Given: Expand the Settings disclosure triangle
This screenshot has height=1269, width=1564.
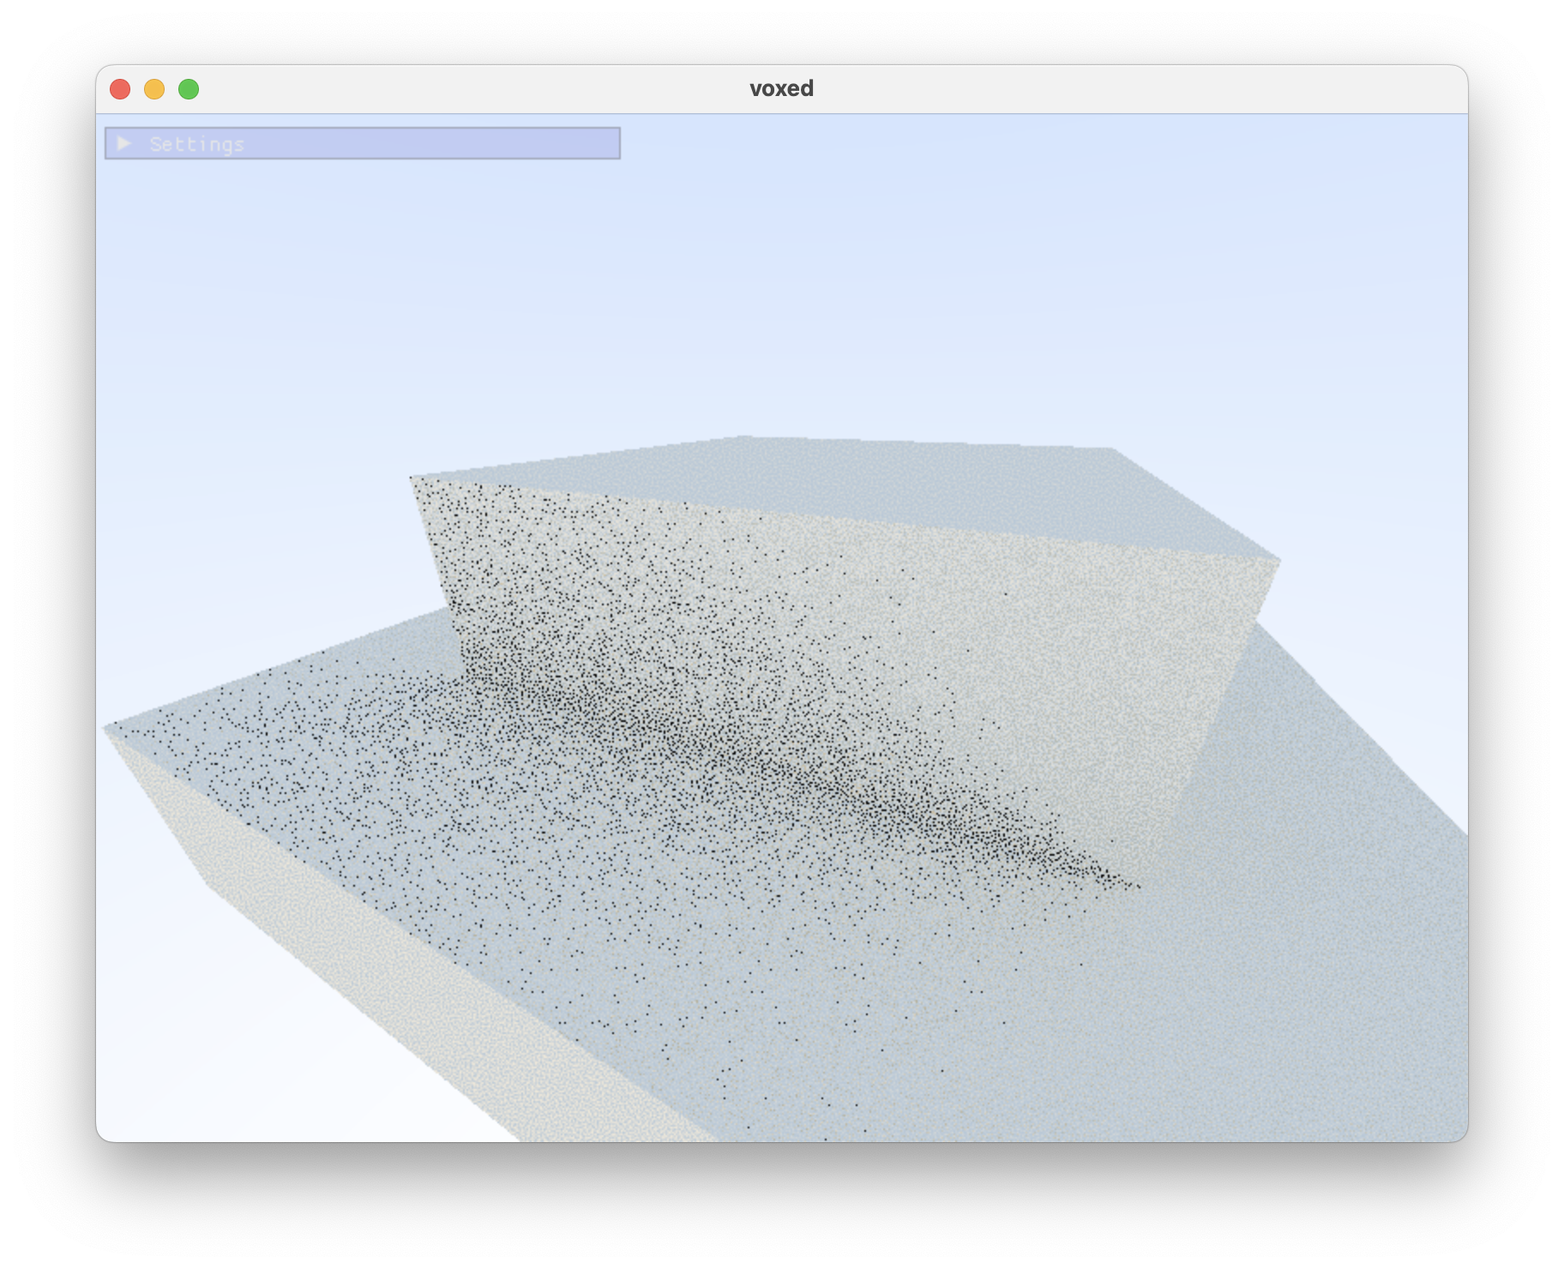Looking at the screenshot, I should point(124,143).
